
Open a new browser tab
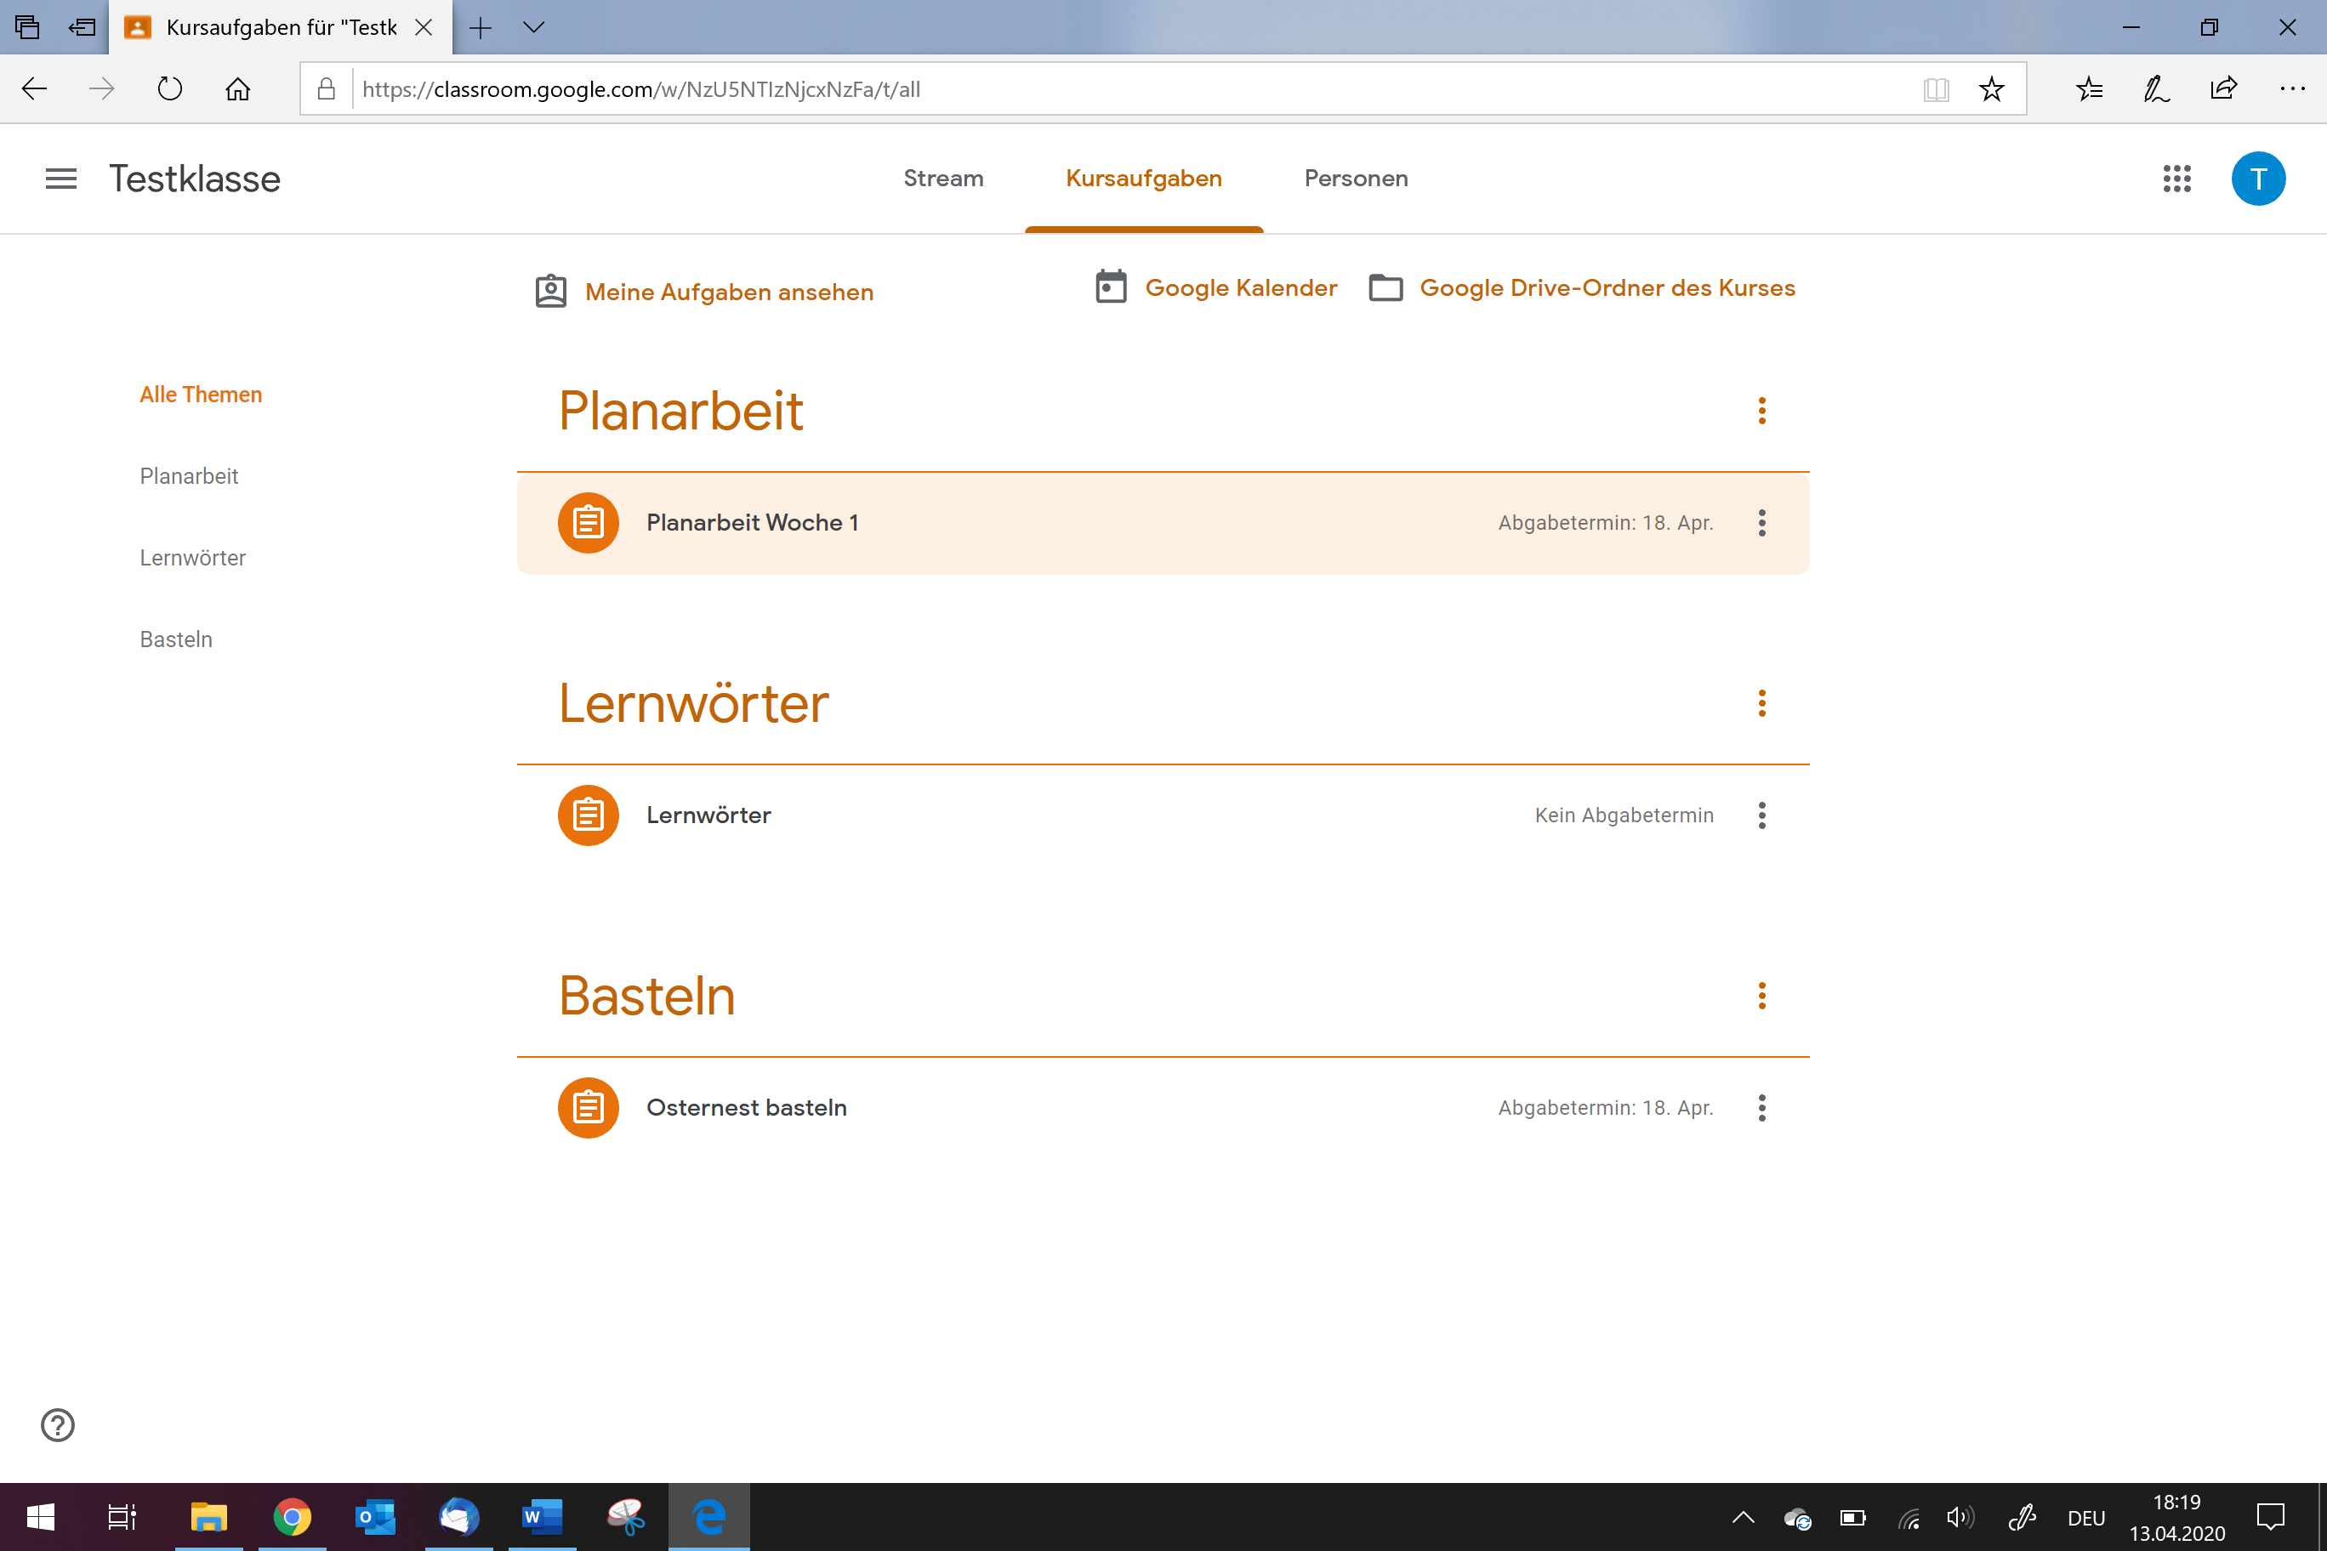coord(481,28)
